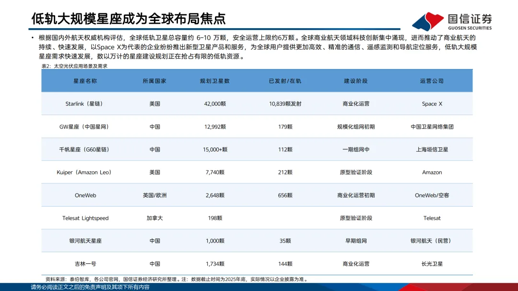Select the 早期组网 cell
Screen dimensions: 518x291
356,241
